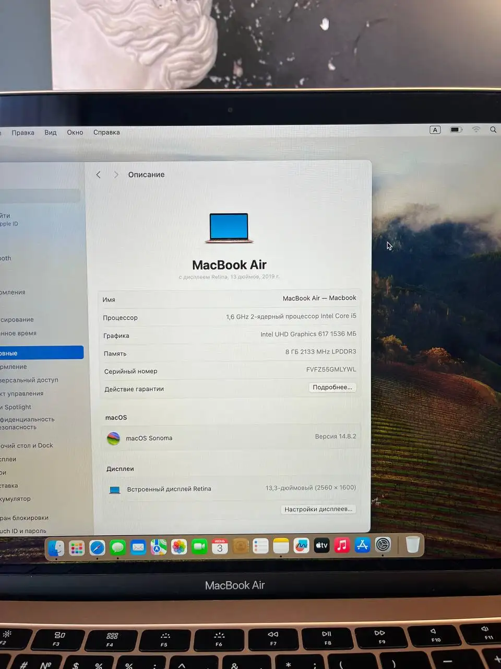Image resolution: width=501 pixels, height=669 pixels.
Task: Launch Safari from the Dock
Action: pos(97,548)
